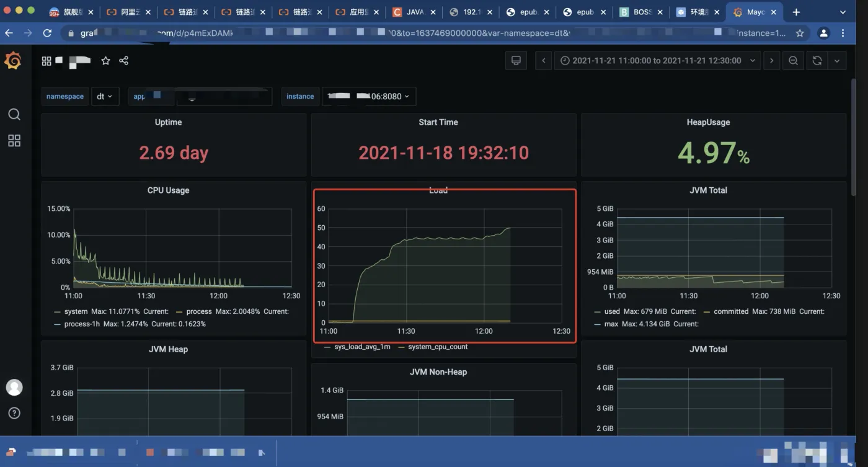Cycle view mode with monitor icon

515,61
